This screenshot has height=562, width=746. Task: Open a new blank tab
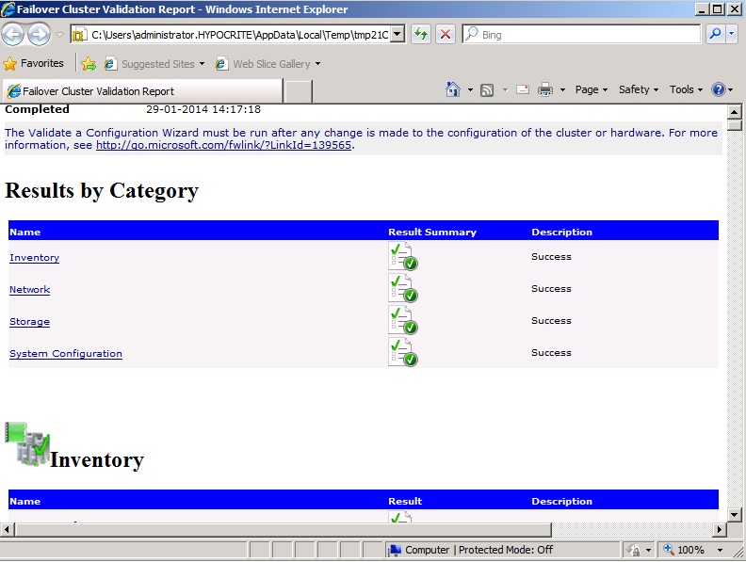pyautogui.click(x=299, y=90)
